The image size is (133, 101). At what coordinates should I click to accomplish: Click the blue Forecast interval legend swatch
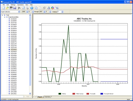[102, 94]
